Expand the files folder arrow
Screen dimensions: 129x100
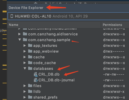click(x=25, y=86)
